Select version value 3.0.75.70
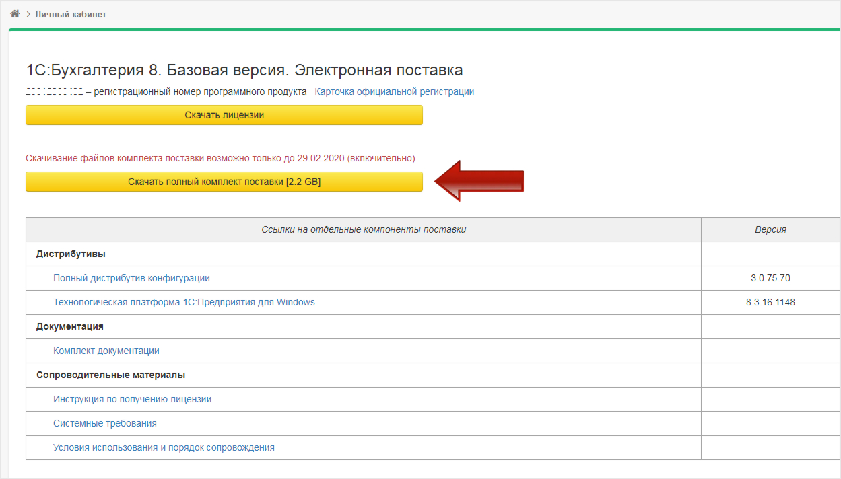Screen dimensions: 841x479 [770, 278]
